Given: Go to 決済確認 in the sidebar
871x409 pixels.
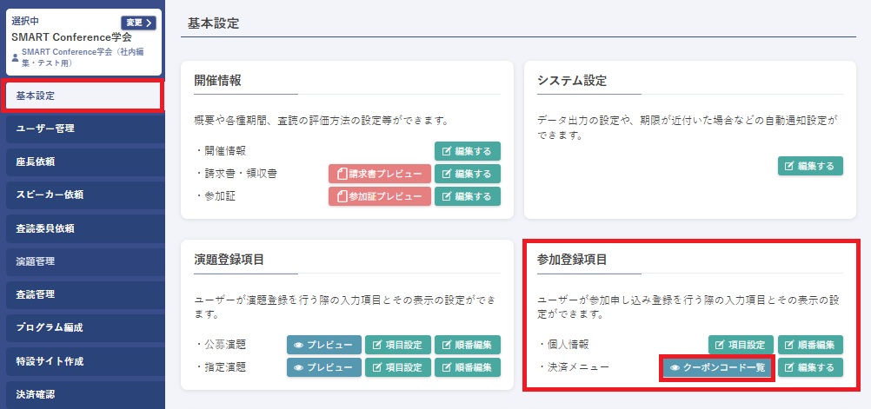Looking at the screenshot, I should click(x=82, y=393).
